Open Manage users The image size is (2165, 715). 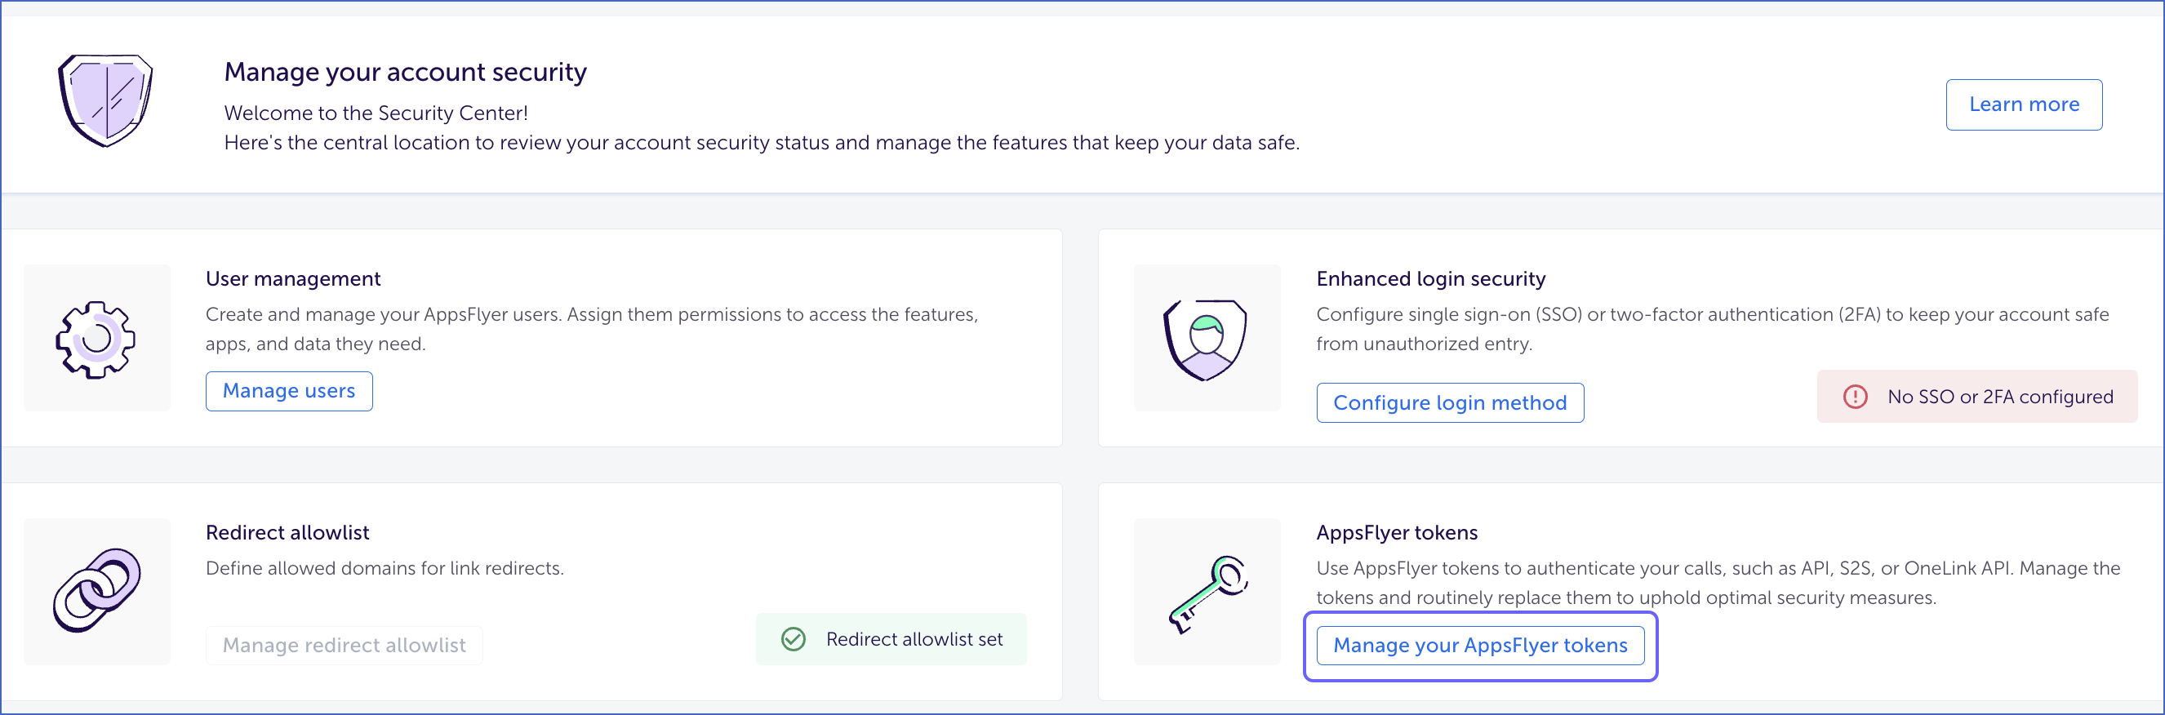click(289, 392)
